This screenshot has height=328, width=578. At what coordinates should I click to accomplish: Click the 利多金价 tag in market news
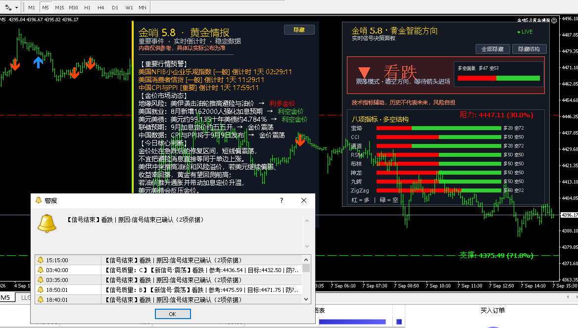point(282,103)
